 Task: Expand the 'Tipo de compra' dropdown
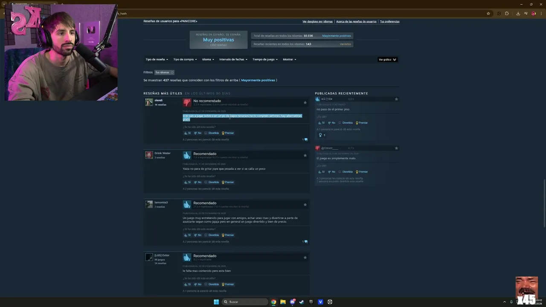click(x=185, y=59)
